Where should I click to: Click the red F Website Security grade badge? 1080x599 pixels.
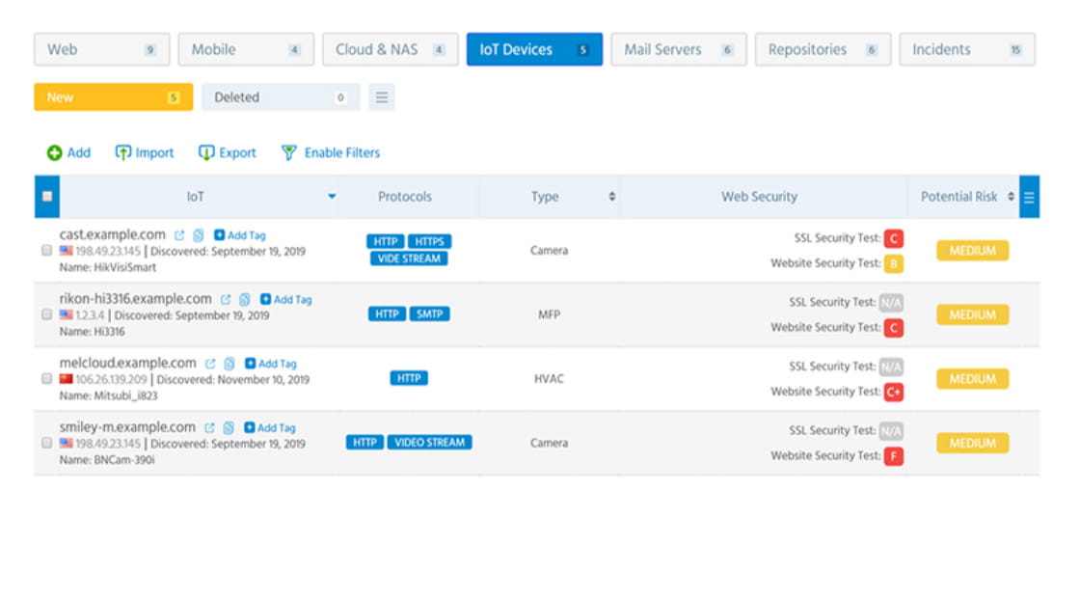tap(893, 456)
